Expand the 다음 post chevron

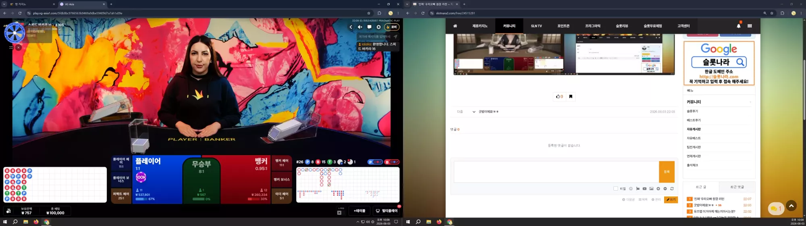click(474, 112)
